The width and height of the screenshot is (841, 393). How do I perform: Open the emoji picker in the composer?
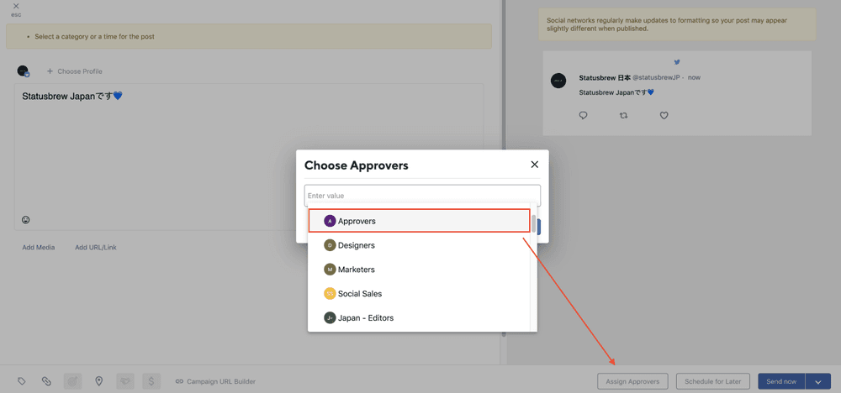click(x=26, y=220)
